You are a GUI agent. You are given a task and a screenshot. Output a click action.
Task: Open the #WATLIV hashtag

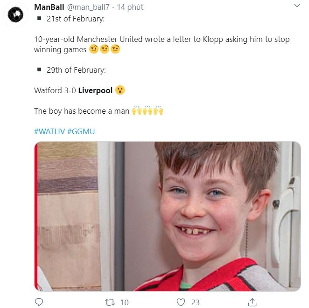49,131
